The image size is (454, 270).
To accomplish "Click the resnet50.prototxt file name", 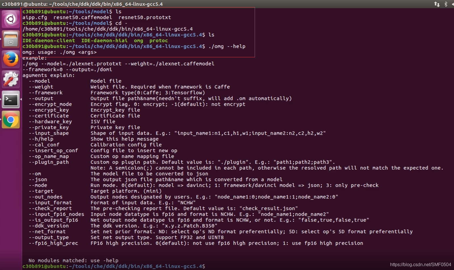I will pyautogui.click(x=145, y=17).
